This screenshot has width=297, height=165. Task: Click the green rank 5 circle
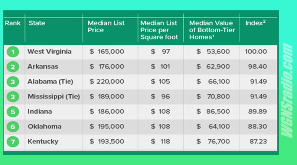click(x=13, y=112)
